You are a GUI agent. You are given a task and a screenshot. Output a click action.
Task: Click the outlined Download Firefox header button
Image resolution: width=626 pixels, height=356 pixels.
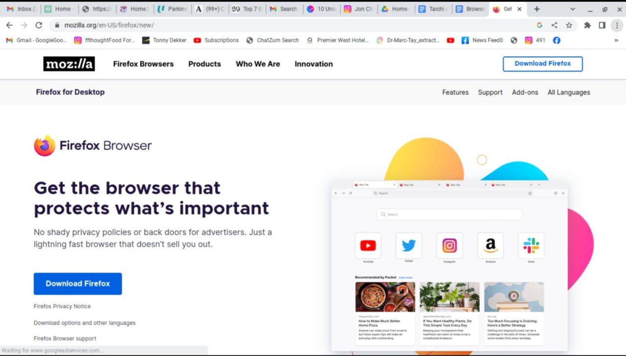(543, 64)
